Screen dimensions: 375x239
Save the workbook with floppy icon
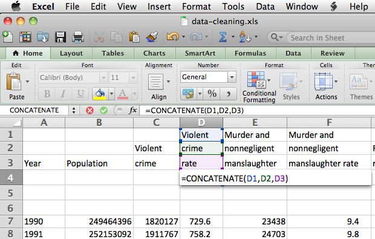(60, 37)
